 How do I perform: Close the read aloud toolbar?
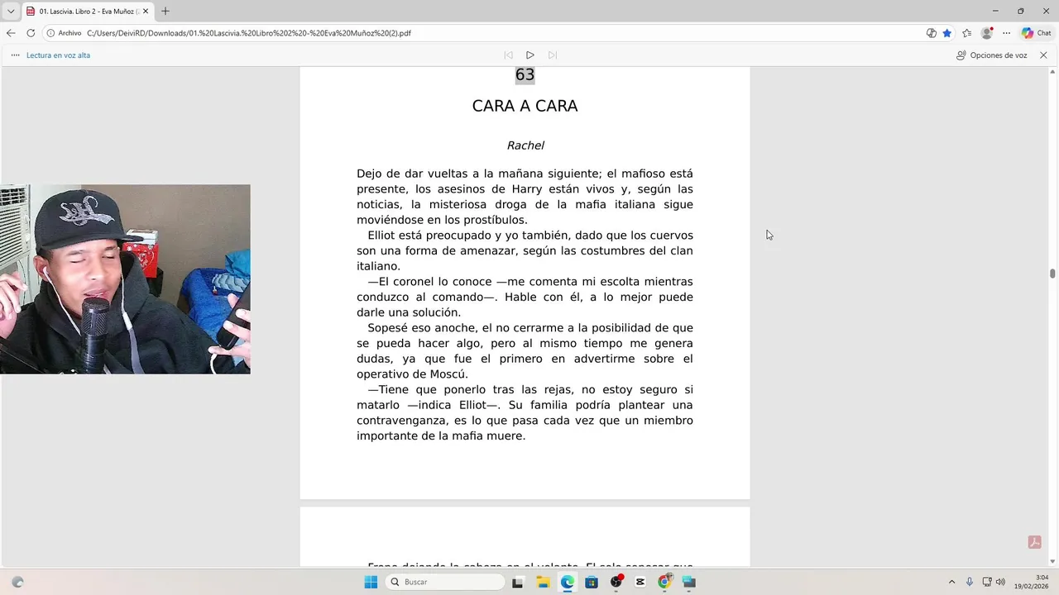(1043, 55)
